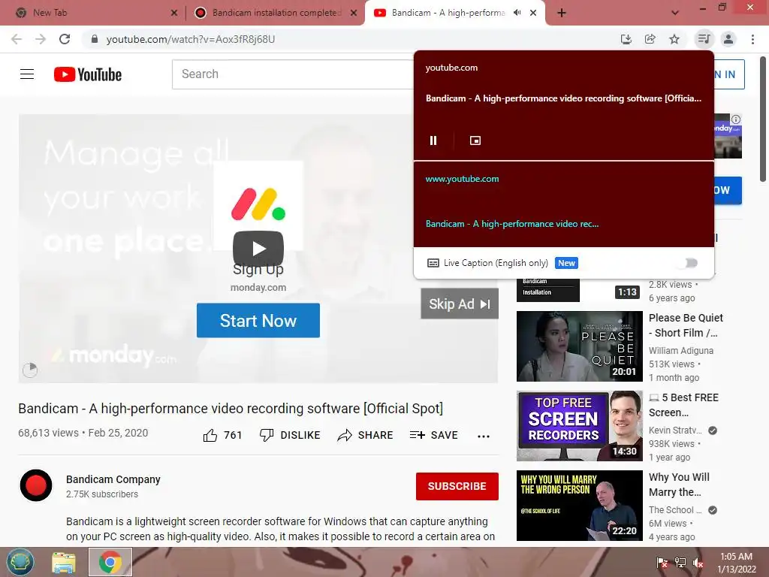769x577 pixels.
Task: Subscribe to Bandicam Company
Action: click(457, 486)
